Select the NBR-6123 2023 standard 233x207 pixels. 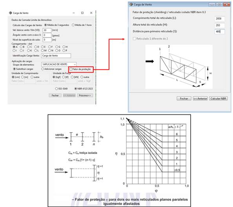(x=84, y=89)
